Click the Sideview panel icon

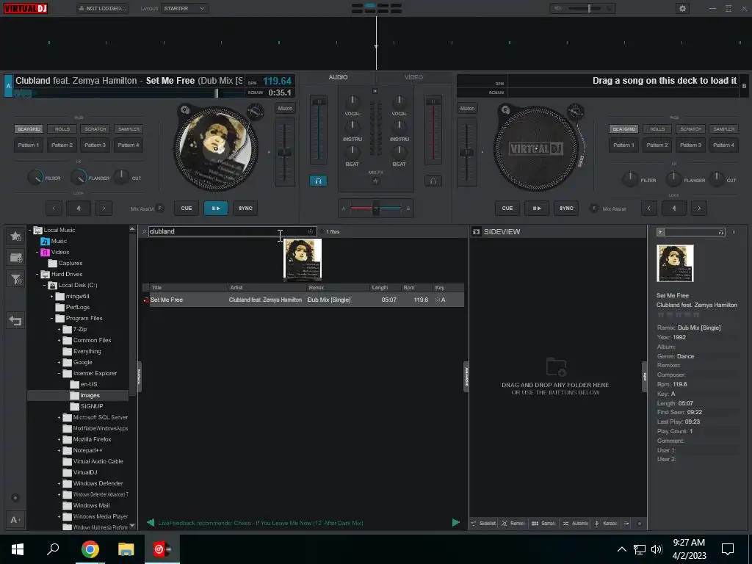point(476,231)
